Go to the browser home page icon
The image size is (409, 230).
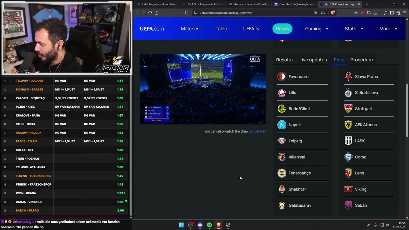click(157, 13)
